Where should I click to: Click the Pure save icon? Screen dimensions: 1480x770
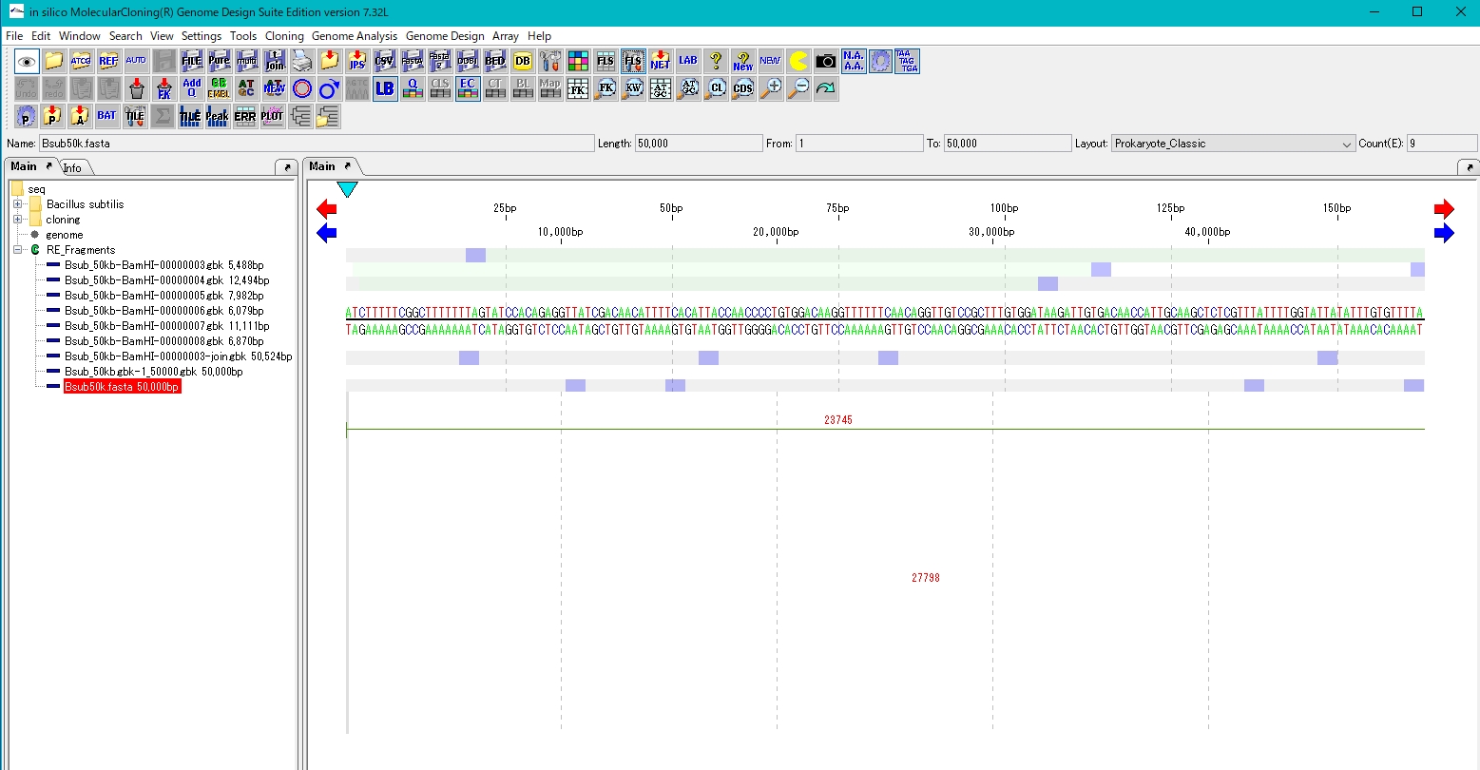click(x=219, y=62)
